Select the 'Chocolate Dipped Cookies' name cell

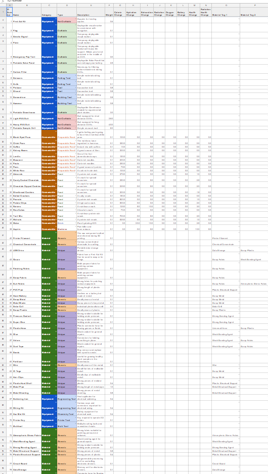[x=26, y=185]
